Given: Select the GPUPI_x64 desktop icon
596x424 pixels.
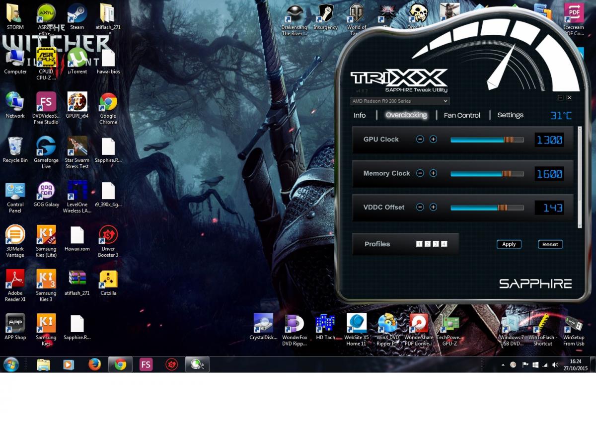Looking at the screenshot, I should (x=77, y=105).
